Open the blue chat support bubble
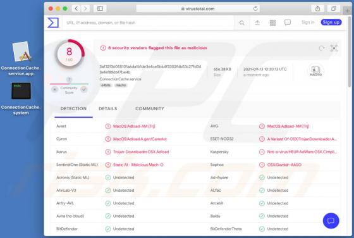The width and height of the screenshot is (354, 238). point(331,221)
